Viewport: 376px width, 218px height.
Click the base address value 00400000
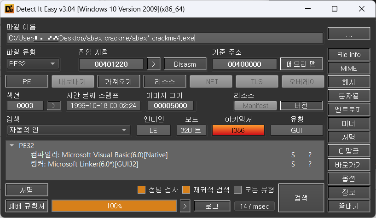244,64
